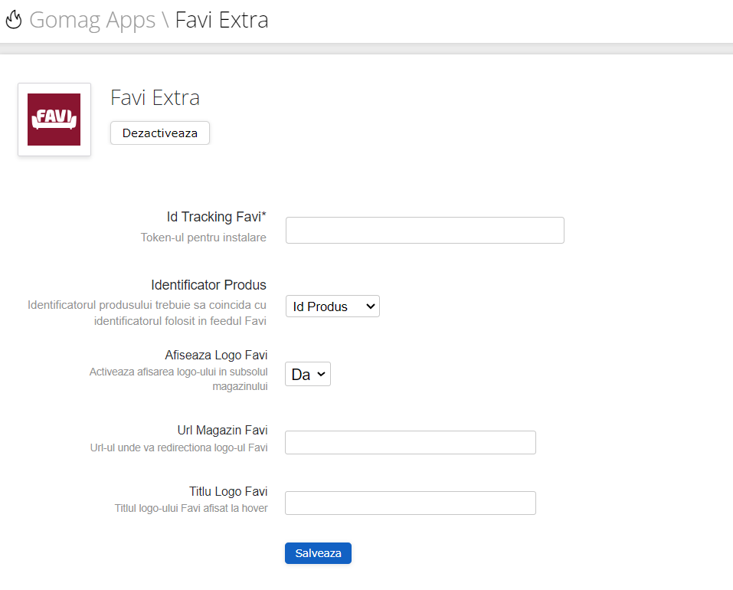Open the Afiseaza Logo Favi dropdown
733x590 pixels.
[307, 374]
